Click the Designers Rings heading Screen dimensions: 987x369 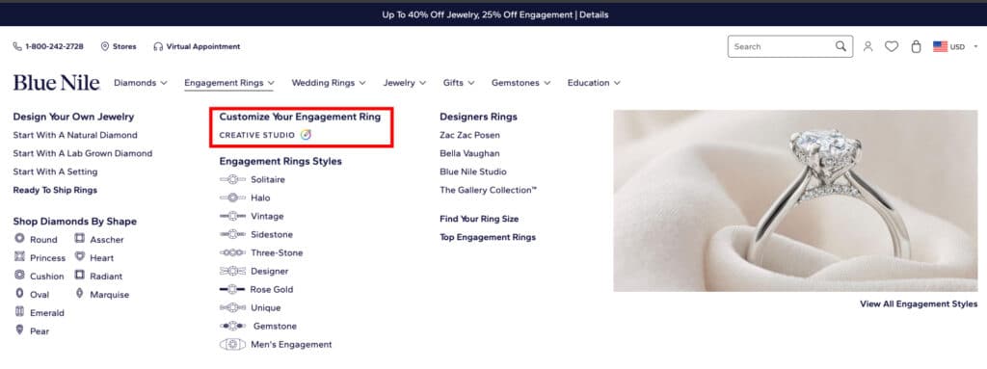(478, 117)
